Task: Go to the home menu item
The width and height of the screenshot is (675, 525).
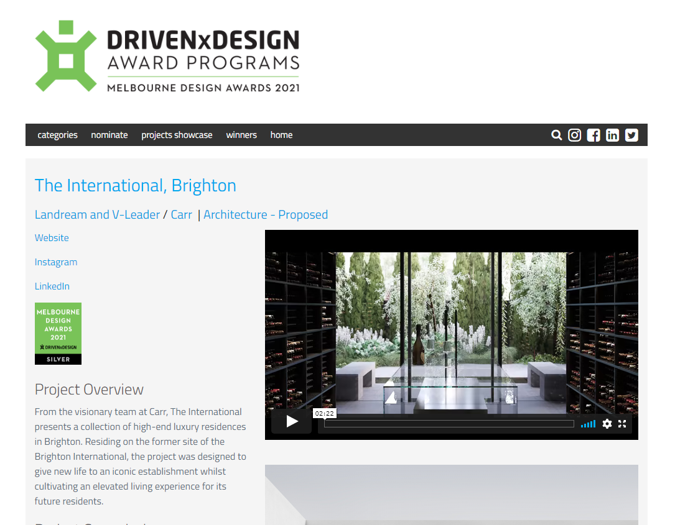Action: click(x=282, y=135)
